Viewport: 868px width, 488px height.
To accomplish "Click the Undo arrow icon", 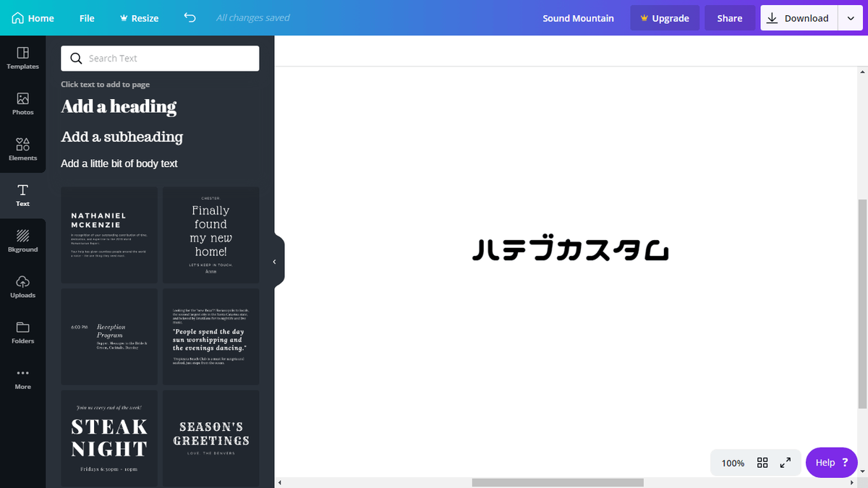I will (x=190, y=18).
